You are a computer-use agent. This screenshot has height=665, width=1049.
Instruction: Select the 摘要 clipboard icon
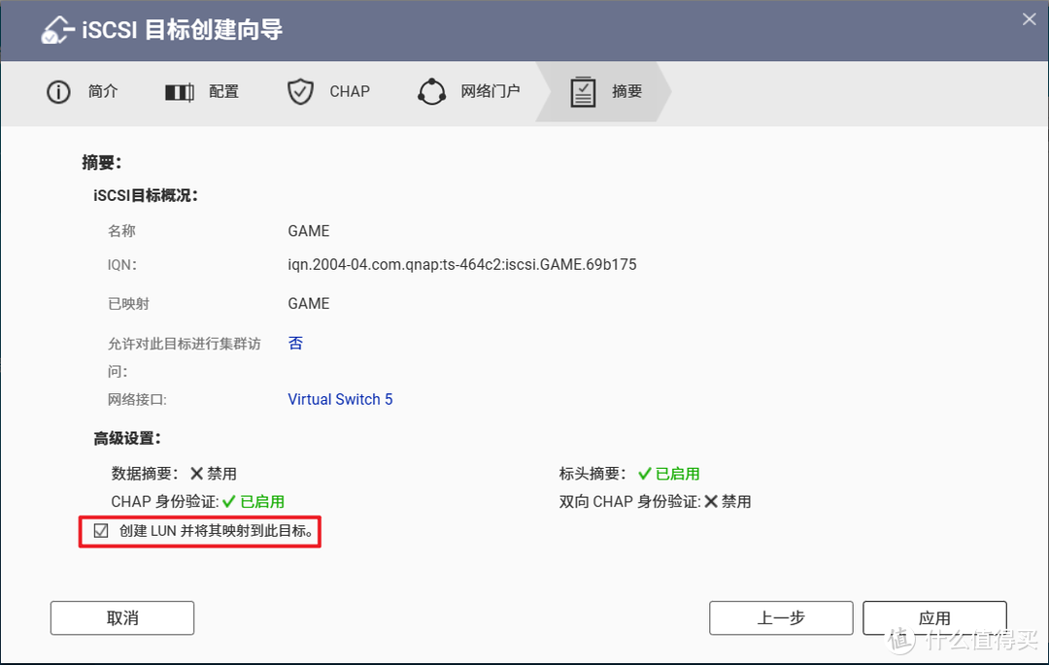point(583,91)
